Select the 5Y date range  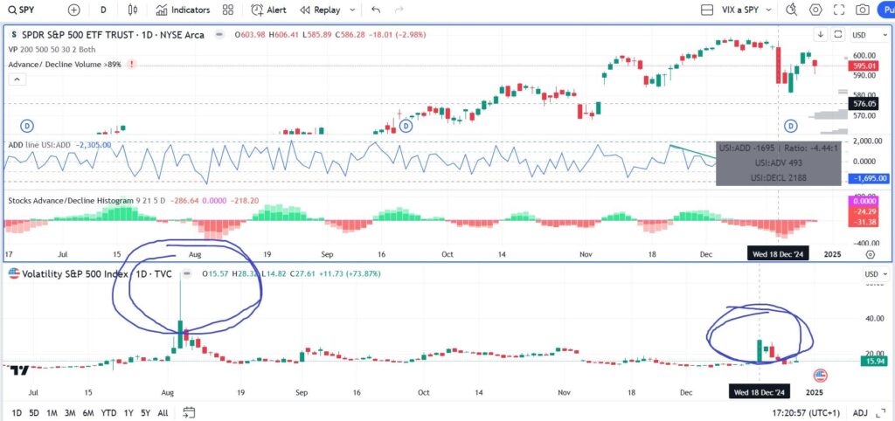(x=146, y=412)
